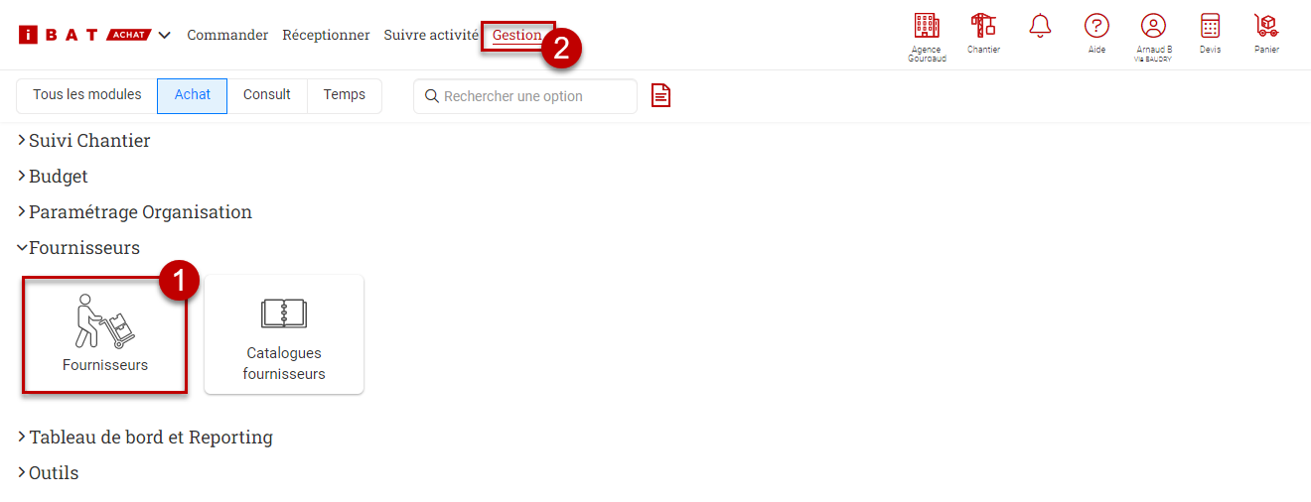Open the Catalogues fournisseurs tile

click(x=284, y=334)
